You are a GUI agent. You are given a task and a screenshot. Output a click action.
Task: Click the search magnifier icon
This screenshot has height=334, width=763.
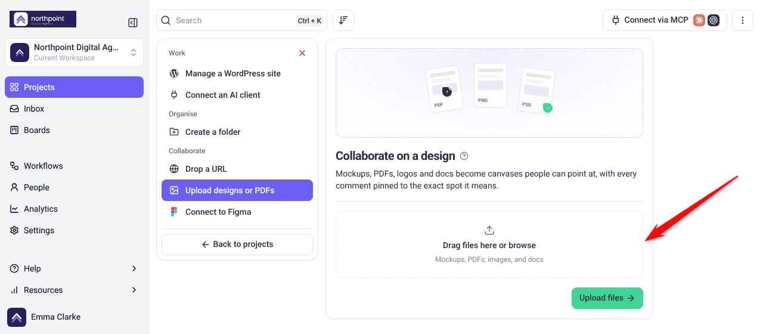click(166, 20)
